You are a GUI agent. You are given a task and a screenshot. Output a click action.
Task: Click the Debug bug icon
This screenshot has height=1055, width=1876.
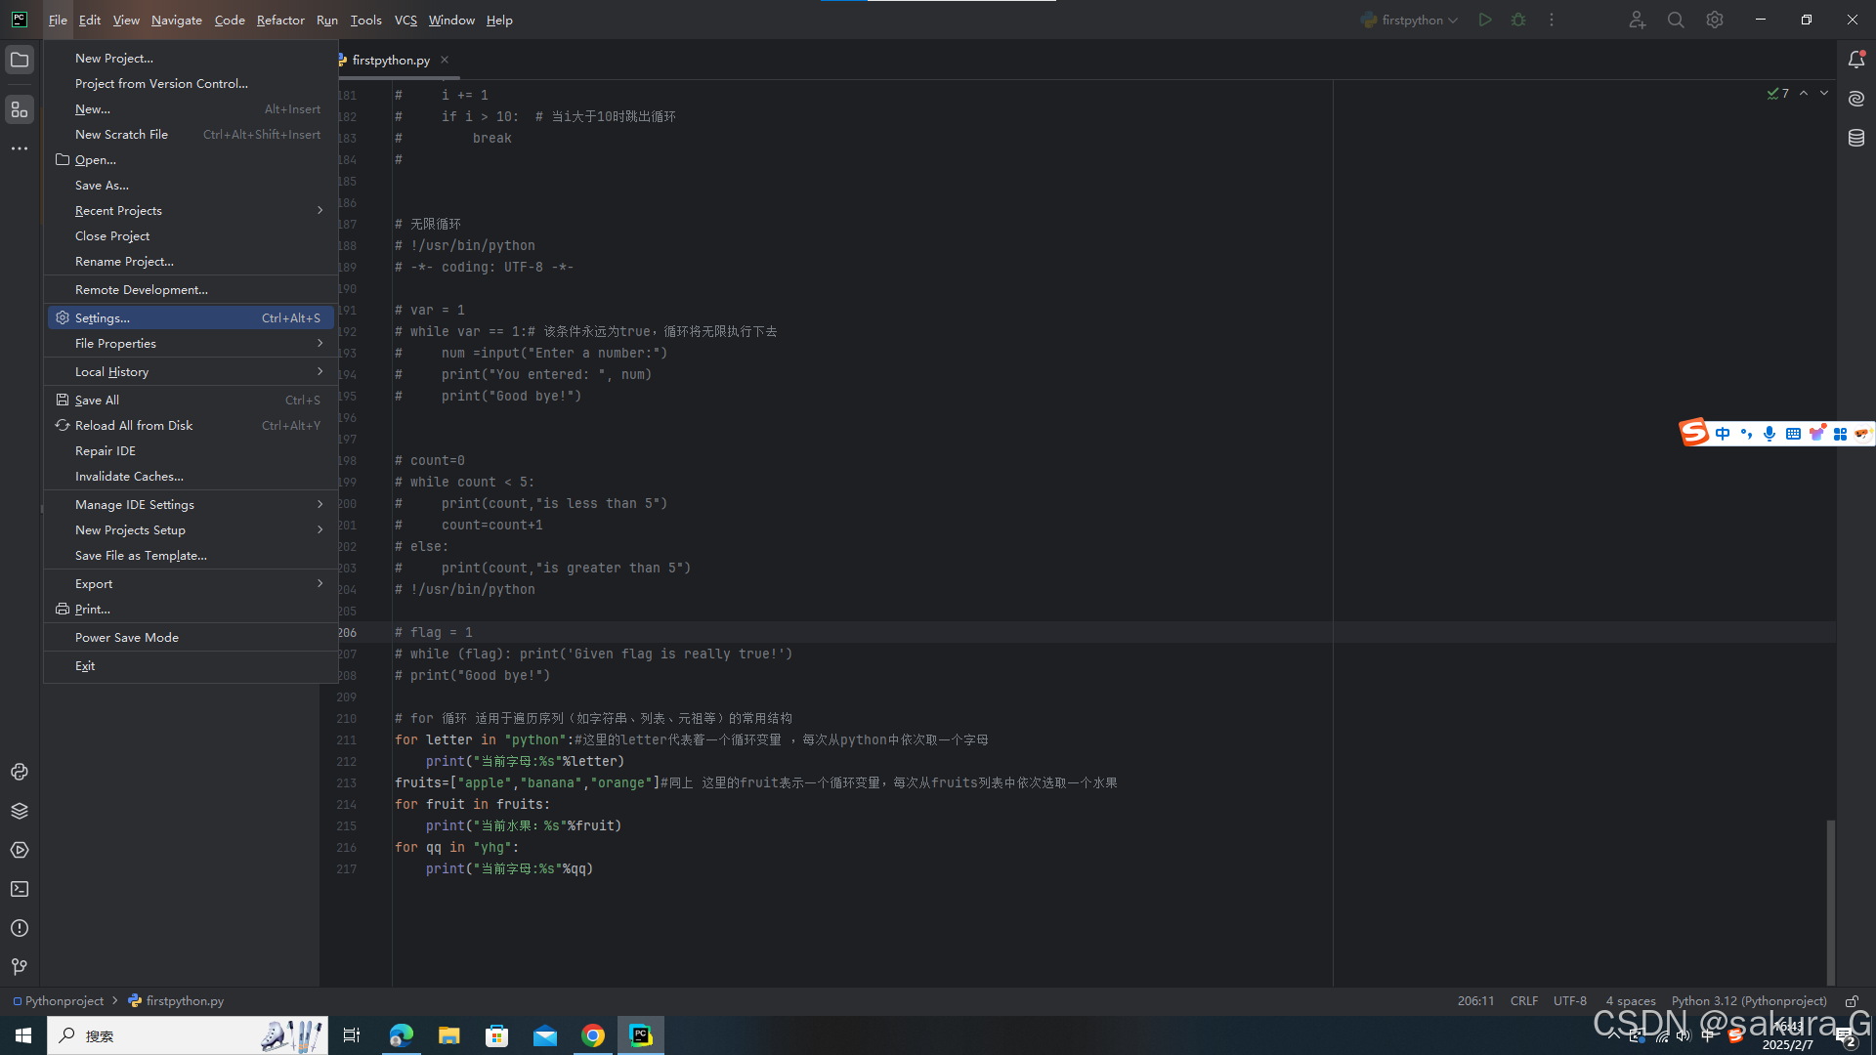[1518, 20]
